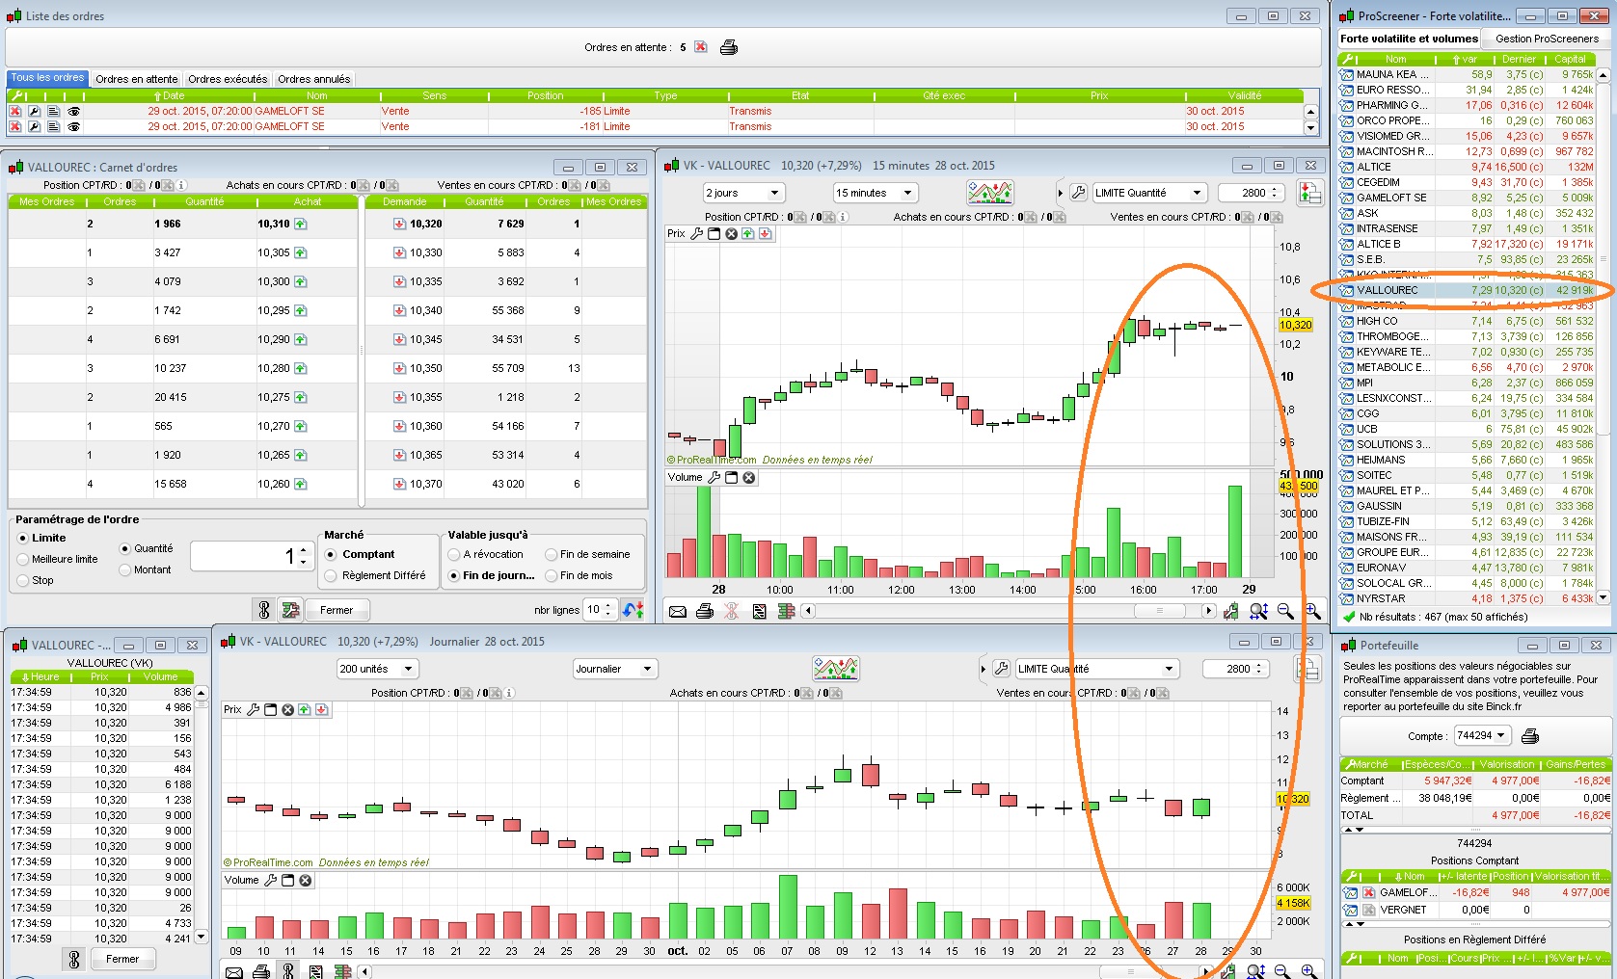Click the wrench icon in the Liste des ordres header

point(17,95)
